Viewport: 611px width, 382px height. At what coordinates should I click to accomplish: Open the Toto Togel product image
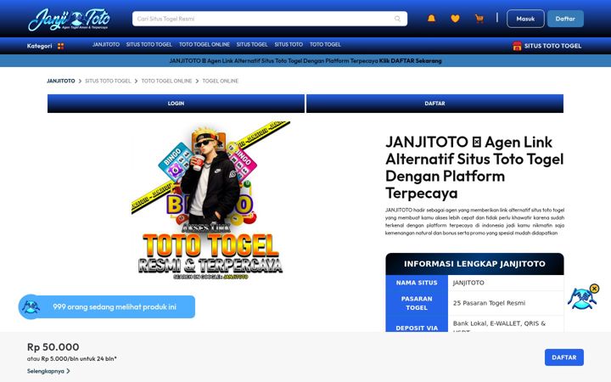[210, 200]
